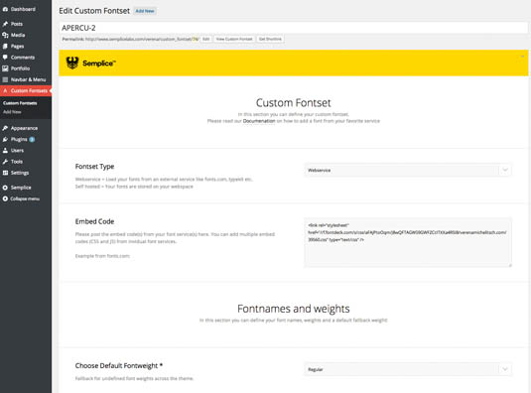This screenshot has height=393, width=531.
Task: Click the Media icon in sidebar
Action: click(x=5, y=35)
